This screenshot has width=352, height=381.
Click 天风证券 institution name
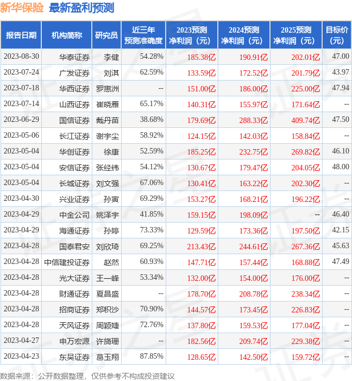[x=74, y=326]
